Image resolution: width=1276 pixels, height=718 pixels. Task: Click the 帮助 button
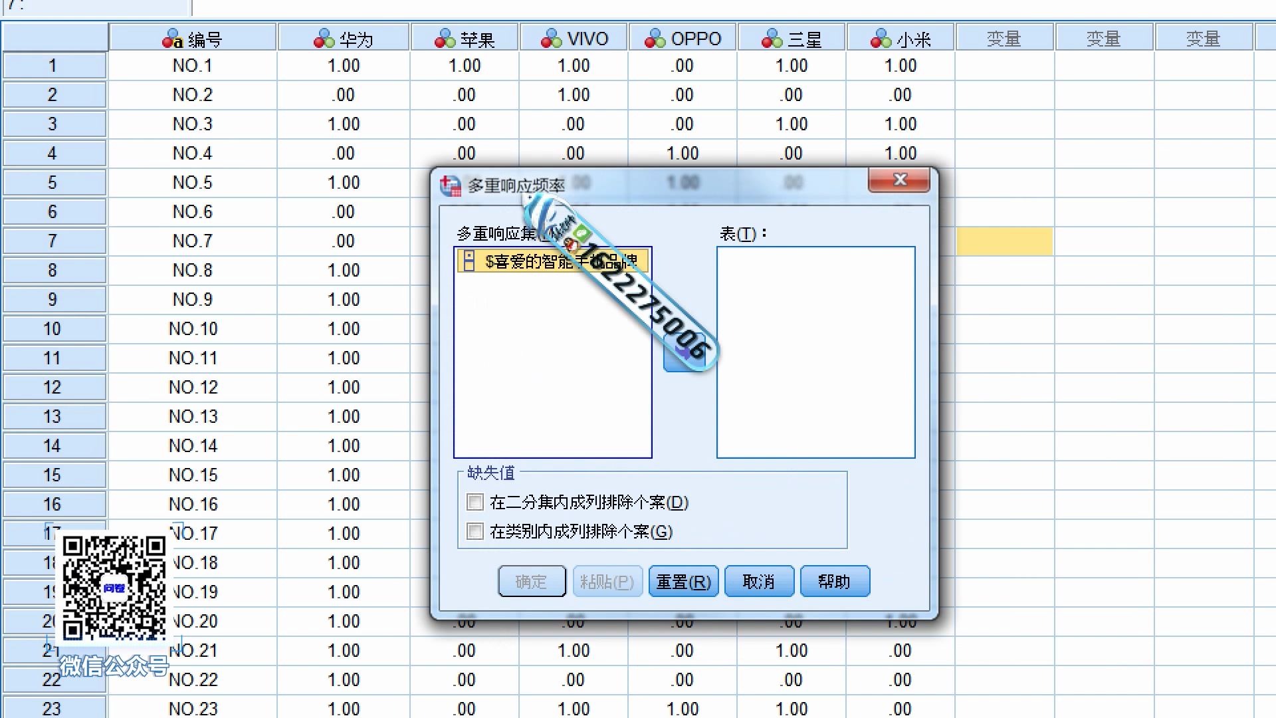coord(835,582)
